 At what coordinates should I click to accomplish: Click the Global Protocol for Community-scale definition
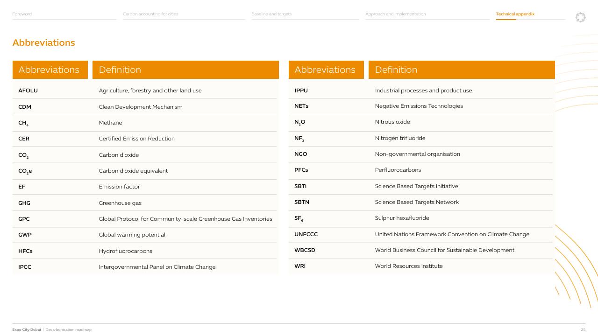tap(185, 219)
